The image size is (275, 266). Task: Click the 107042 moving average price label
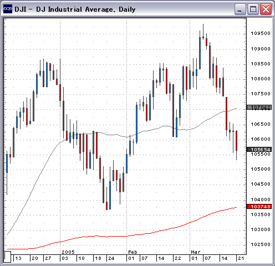[x=259, y=108]
